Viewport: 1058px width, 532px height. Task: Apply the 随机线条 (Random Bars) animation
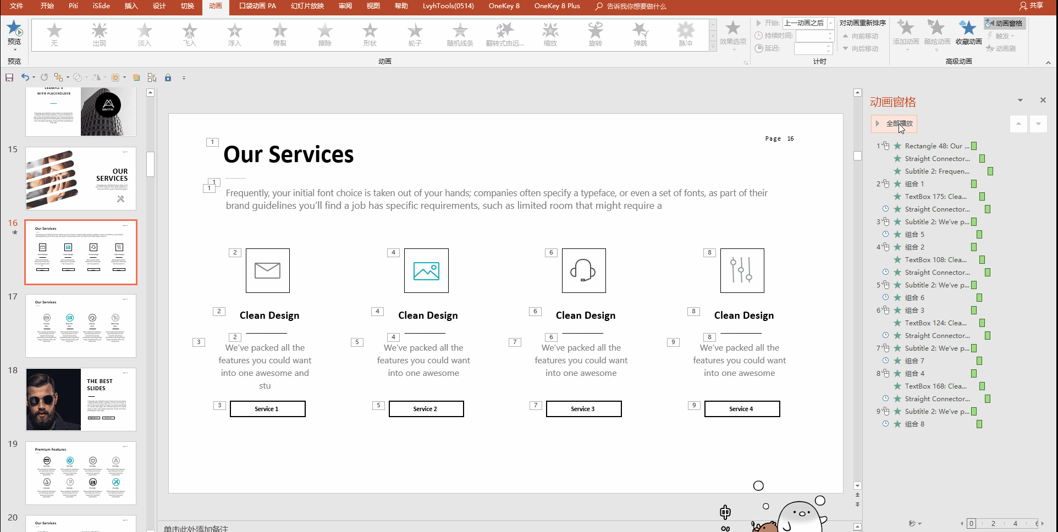pyautogui.click(x=460, y=35)
